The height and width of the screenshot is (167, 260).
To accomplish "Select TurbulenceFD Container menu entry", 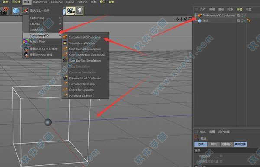I will click(85, 37).
